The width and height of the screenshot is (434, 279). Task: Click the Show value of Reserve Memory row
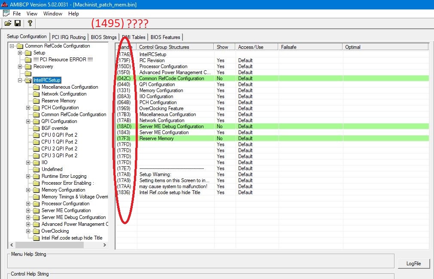219,138
